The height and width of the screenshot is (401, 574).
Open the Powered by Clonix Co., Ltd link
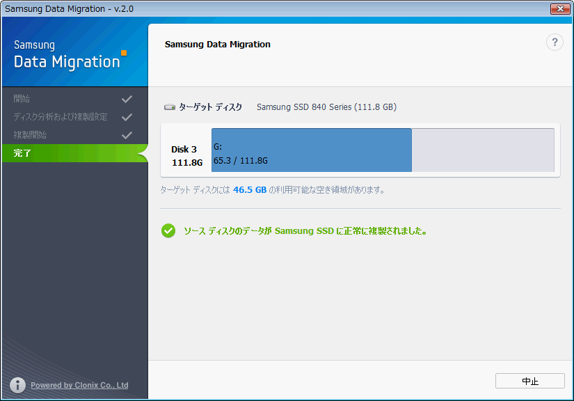79,385
